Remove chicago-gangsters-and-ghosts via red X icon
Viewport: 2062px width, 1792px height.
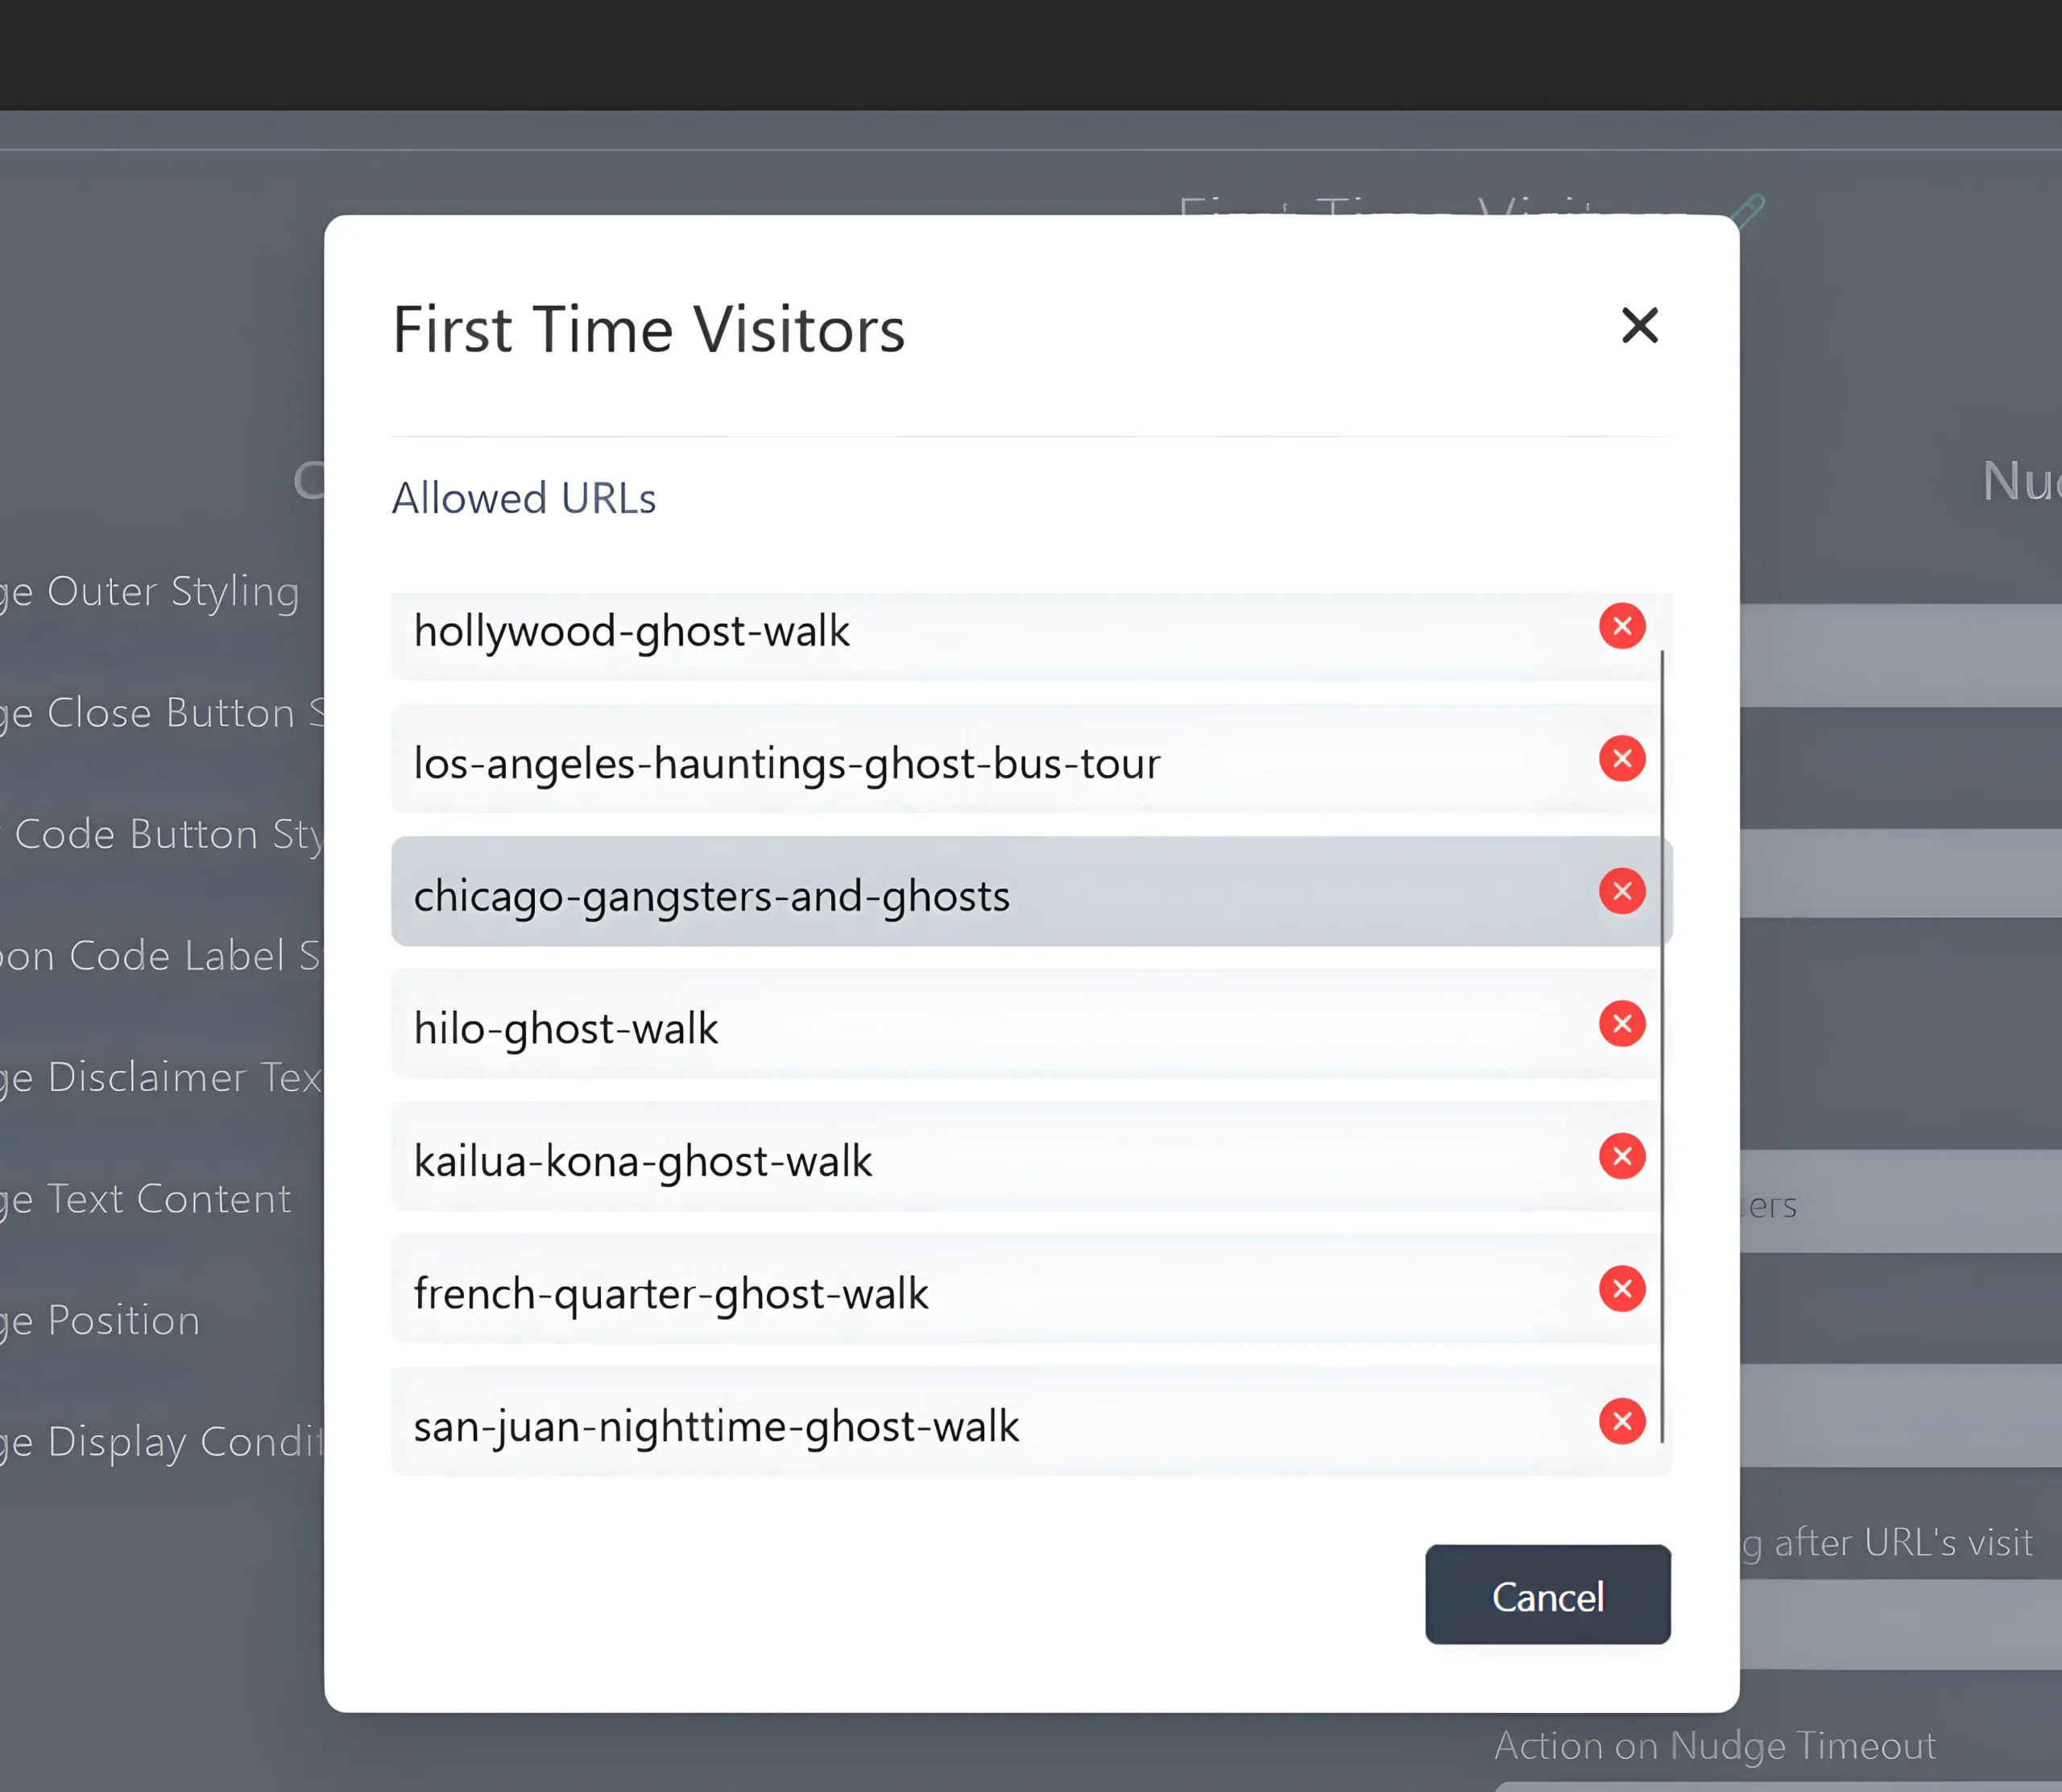tap(1621, 891)
